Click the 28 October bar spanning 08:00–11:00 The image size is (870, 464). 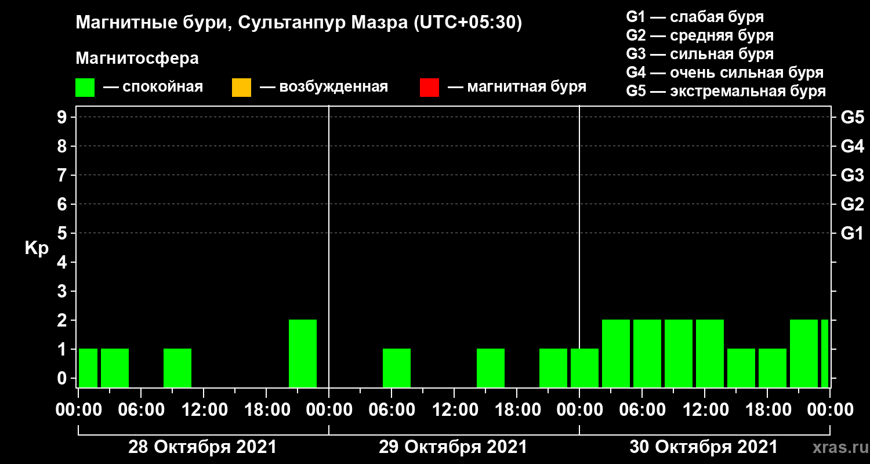click(x=177, y=368)
